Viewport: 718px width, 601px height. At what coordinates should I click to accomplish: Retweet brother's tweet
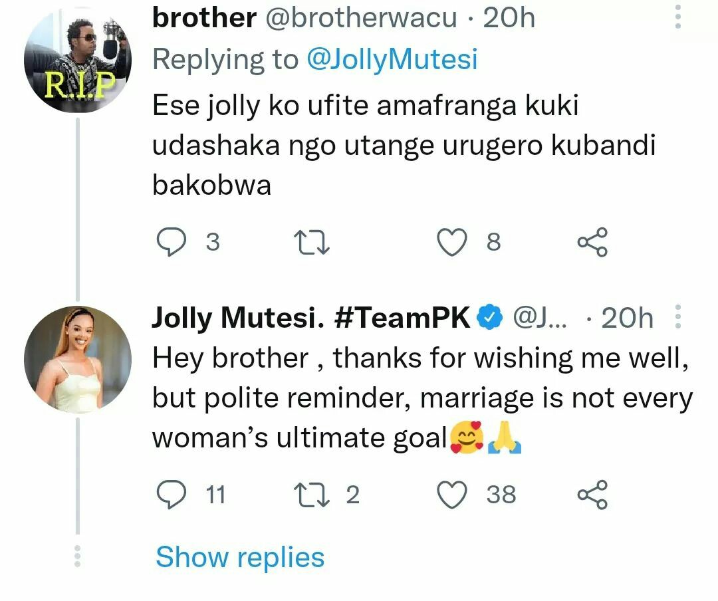point(312,242)
